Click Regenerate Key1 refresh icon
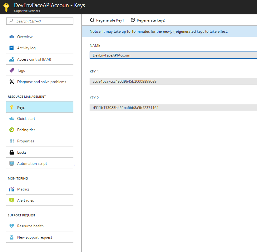The width and height of the screenshot is (257, 252). pyautogui.click(x=92, y=20)
